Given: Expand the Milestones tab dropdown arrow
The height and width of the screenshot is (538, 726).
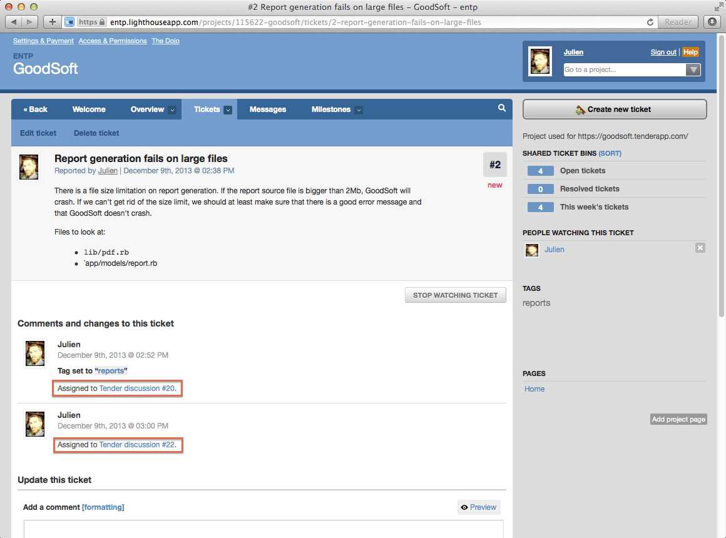Looking at the screenshot, I should (359, 110).
